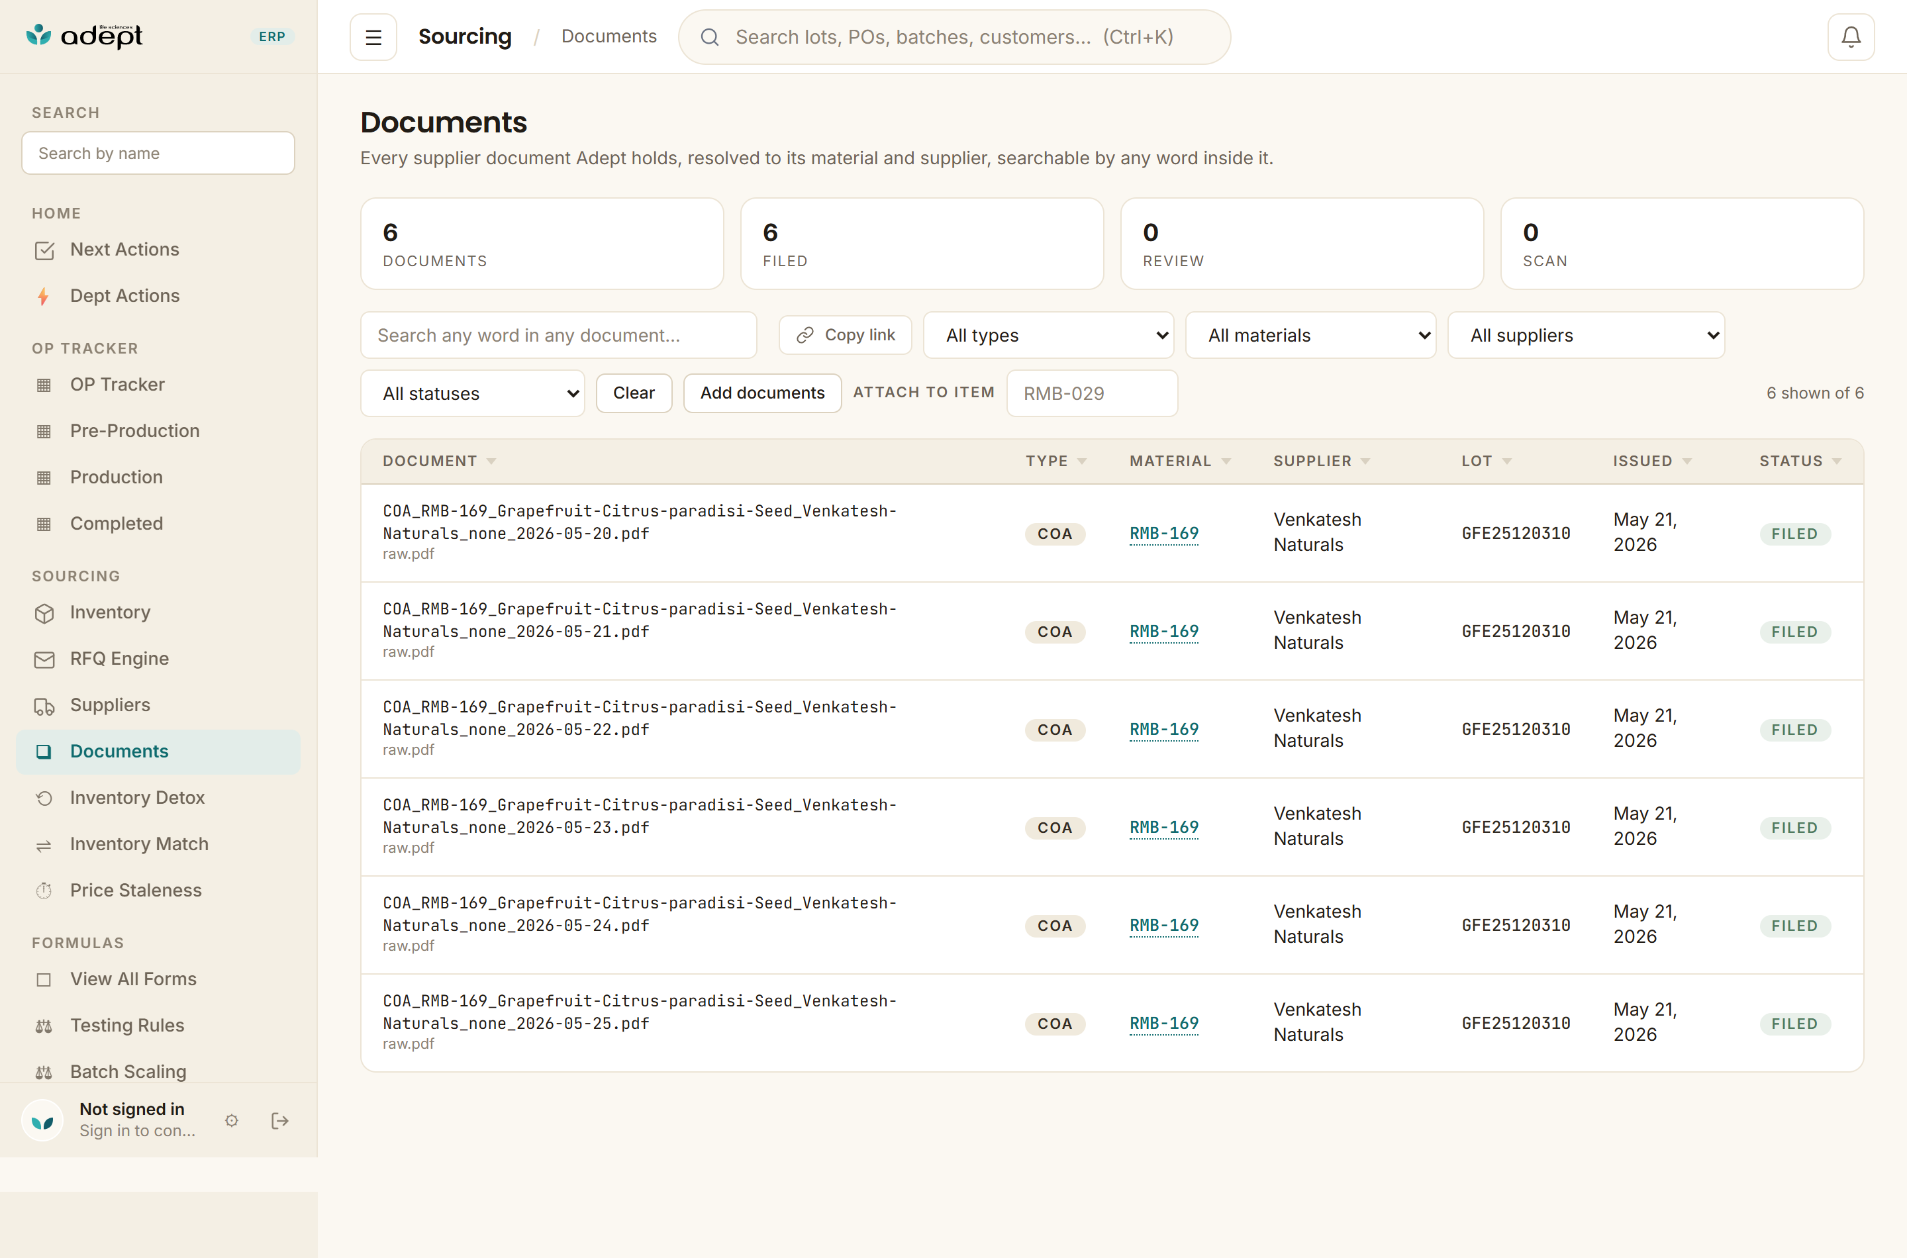The height and width of the screenshot is (1258, 1907).
Task: Open RFQ Engine from sidebar
Action: [x=158, y=659]
